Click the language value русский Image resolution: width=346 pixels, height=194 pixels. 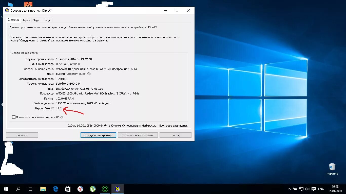(73, 74)
